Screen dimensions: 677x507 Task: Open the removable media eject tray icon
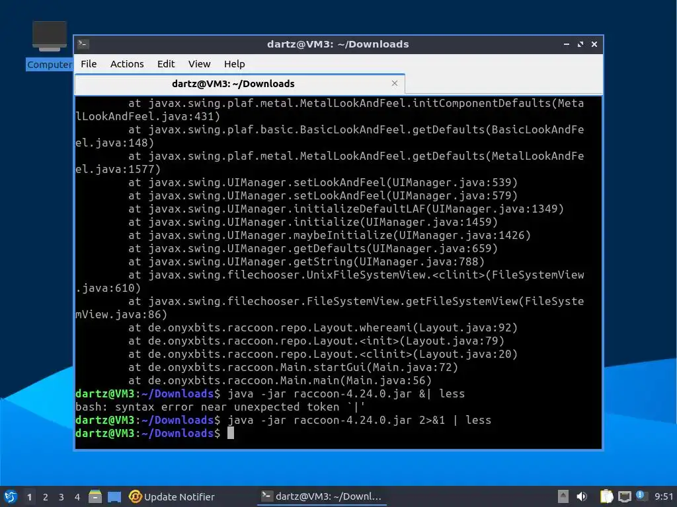[x=563, y=496]
